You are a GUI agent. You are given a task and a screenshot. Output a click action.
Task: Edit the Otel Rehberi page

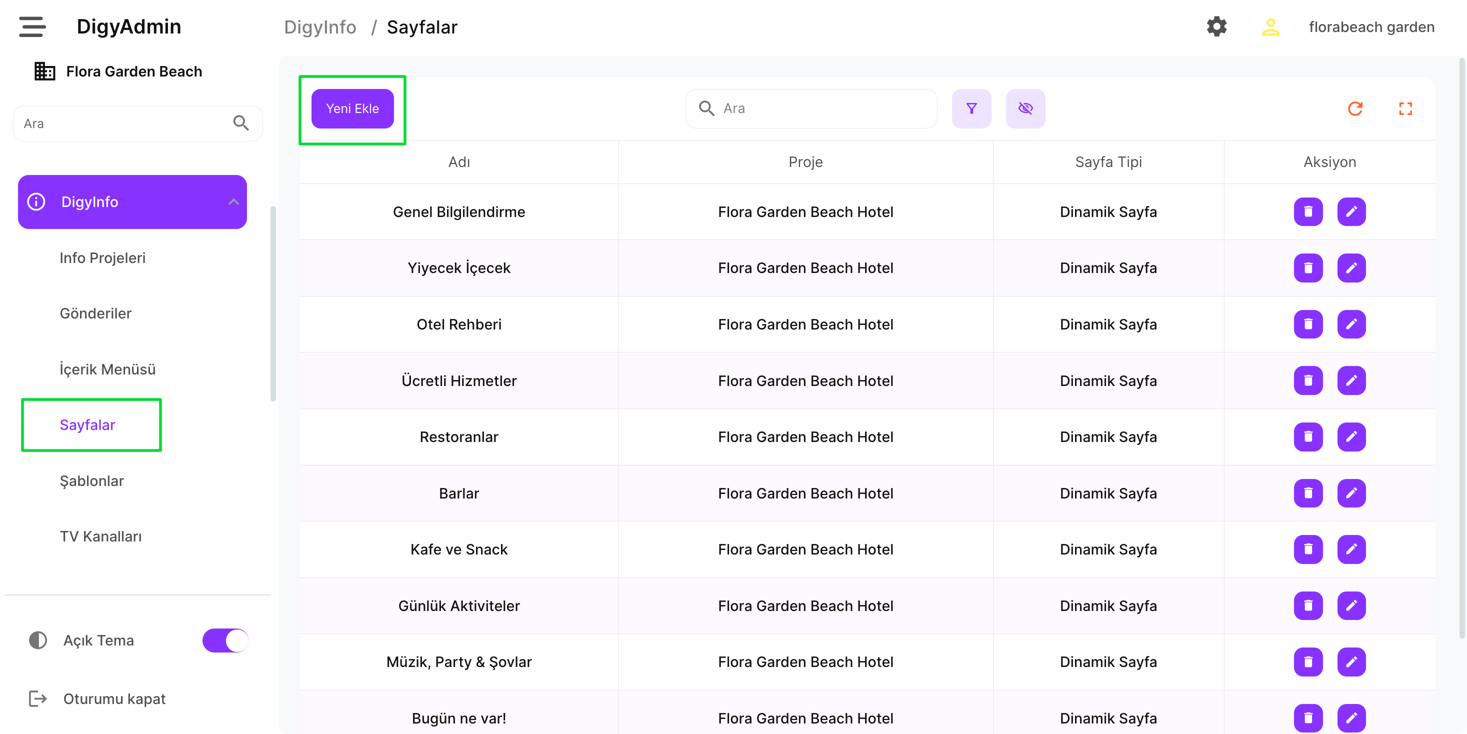[1351, 324]
